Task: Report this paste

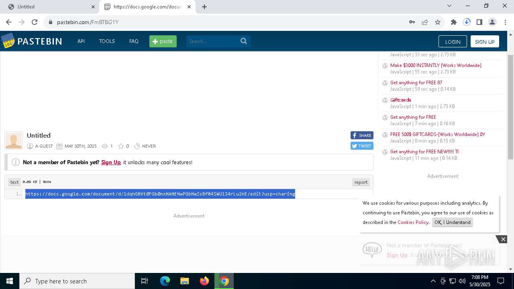Action: (x=361, y=182)
